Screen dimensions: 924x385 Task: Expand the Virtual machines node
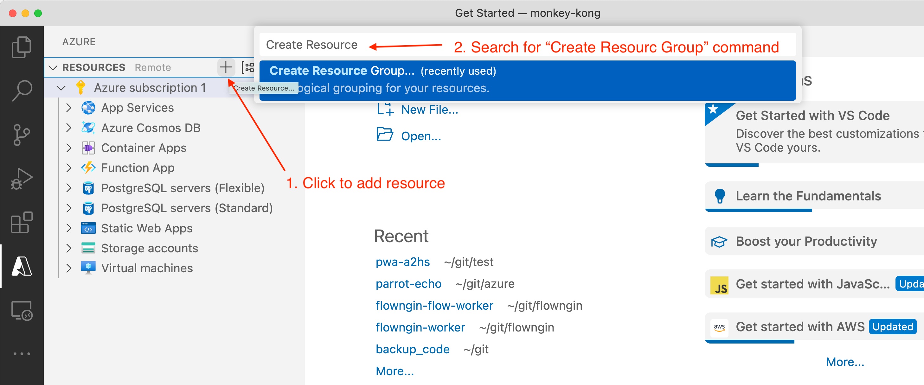pos(69,268)
